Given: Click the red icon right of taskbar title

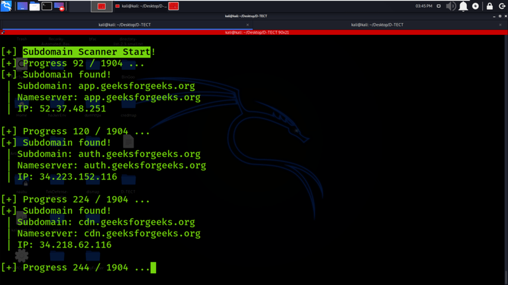Looking at the screenshot, I should coord(174,6).
